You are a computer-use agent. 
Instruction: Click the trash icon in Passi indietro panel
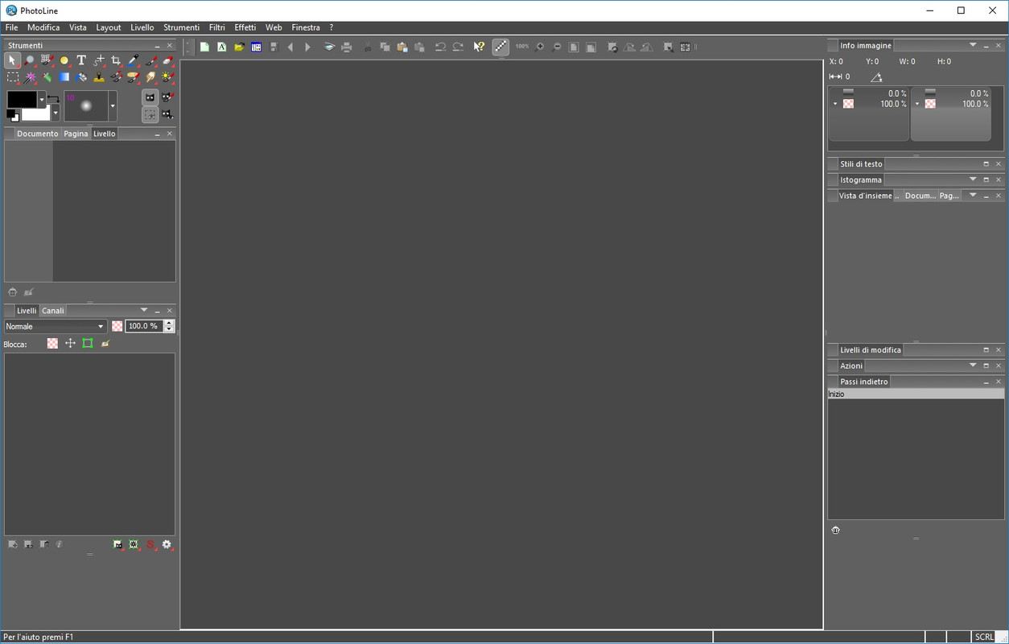835,530
